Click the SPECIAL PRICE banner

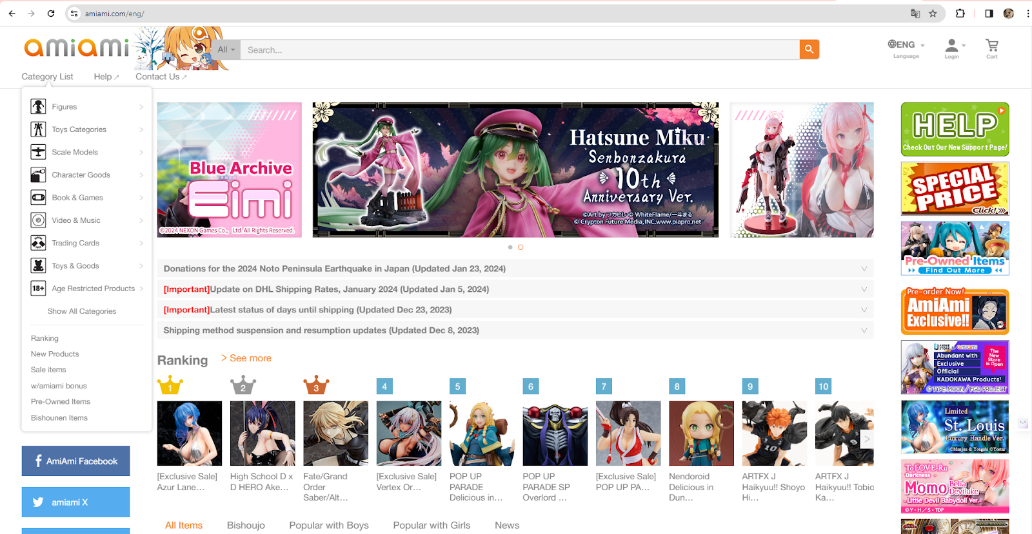click(x=955, y=189)
